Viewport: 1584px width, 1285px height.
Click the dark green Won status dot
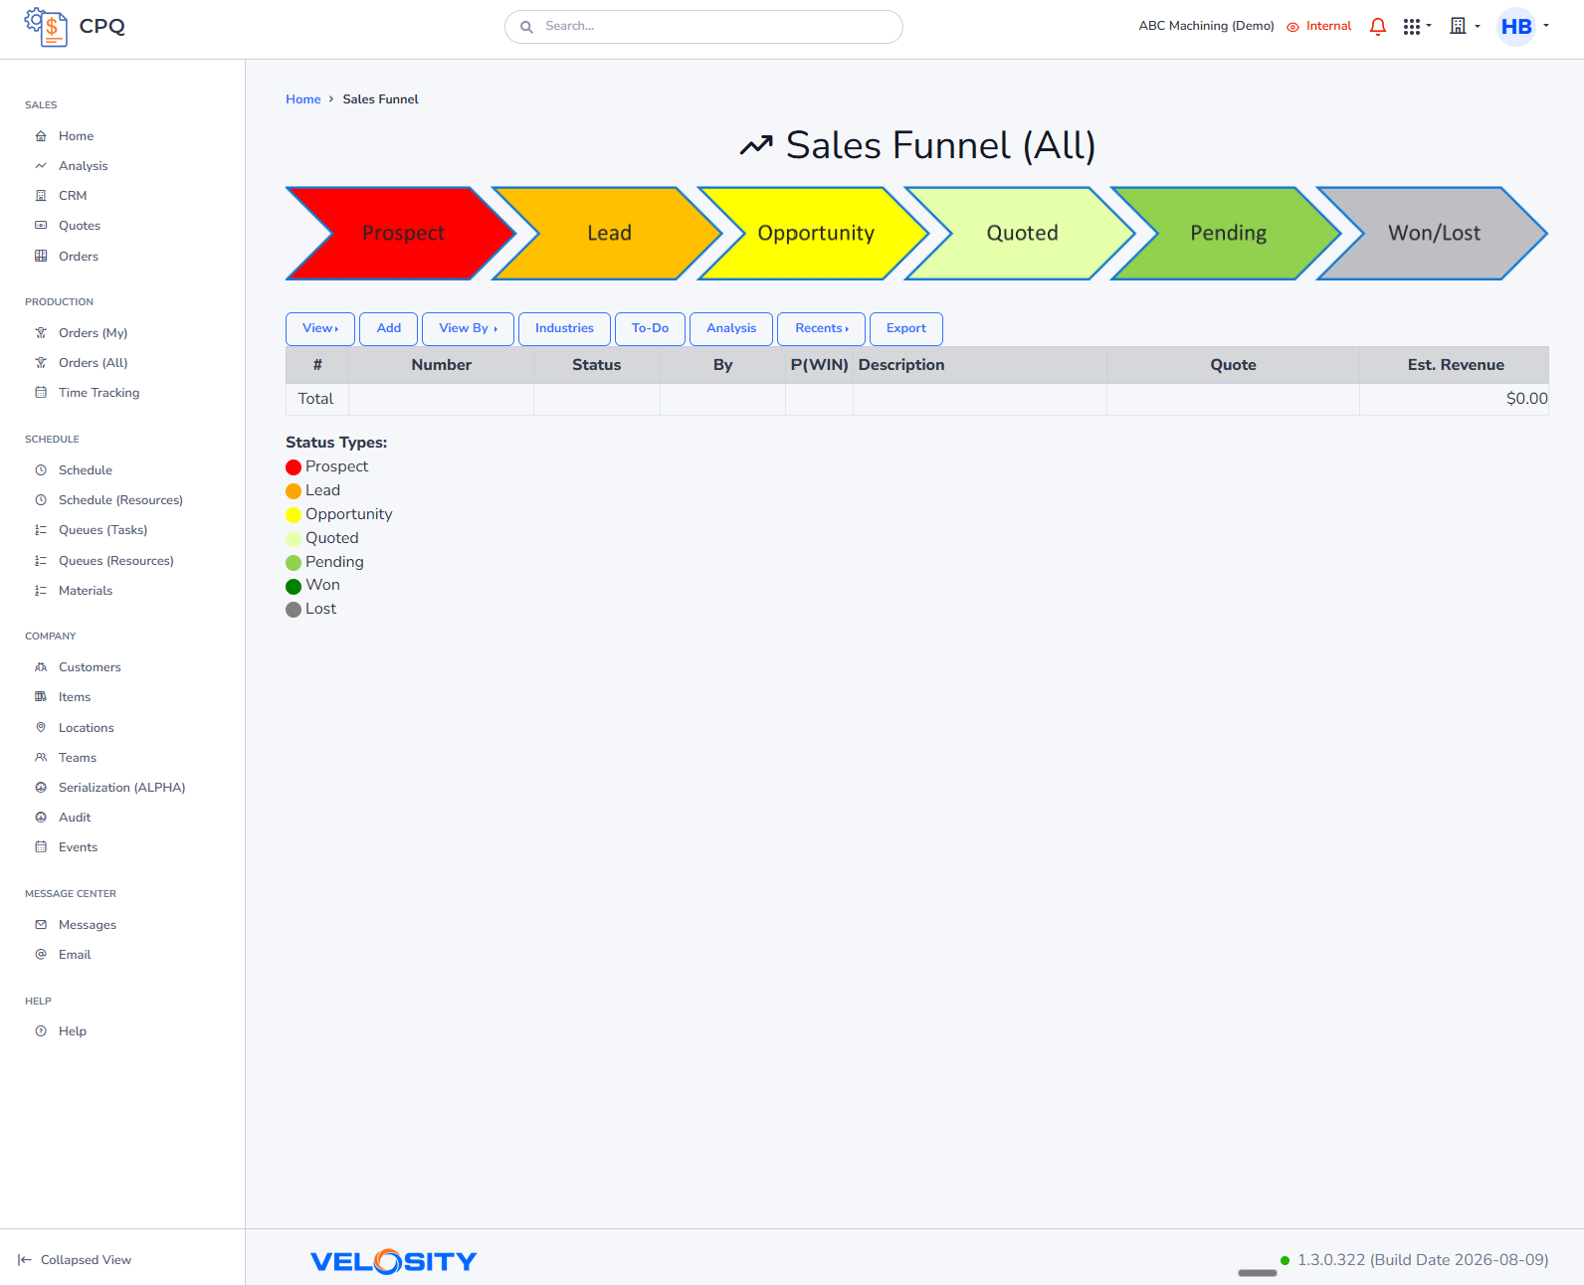coord(294,587)
